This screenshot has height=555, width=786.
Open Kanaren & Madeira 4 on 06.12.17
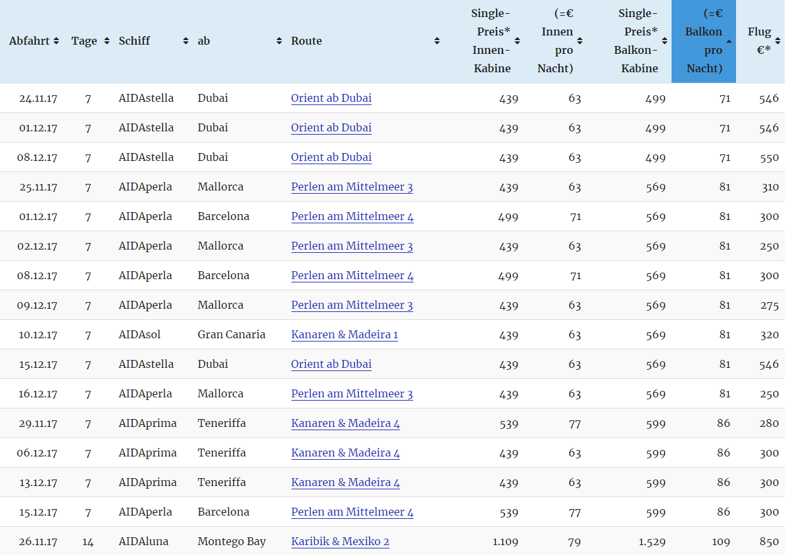pyautogui.click(x=345, y=453)
